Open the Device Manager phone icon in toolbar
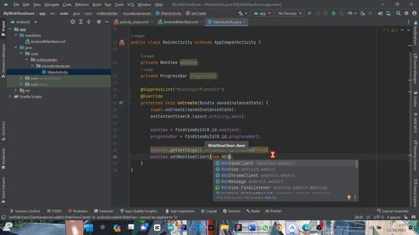Viewport: 419px width, 235px height. 388,13
